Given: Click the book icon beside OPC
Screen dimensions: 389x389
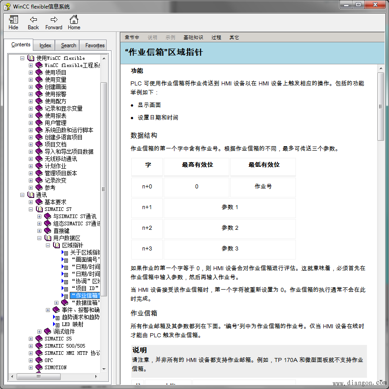Looking at the screenshot, I should [40, 360].
